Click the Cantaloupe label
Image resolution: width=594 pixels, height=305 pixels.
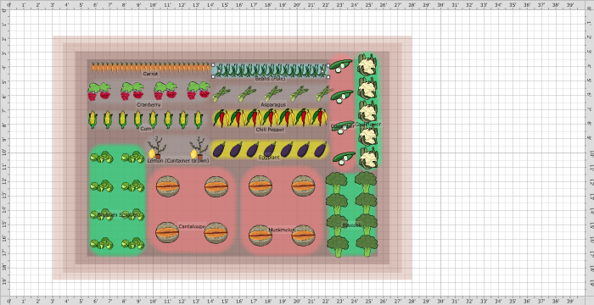pos(192,226)
